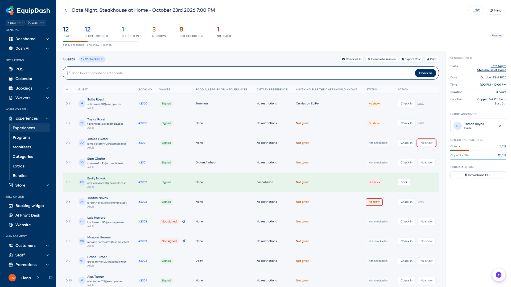Click Complete session

pyautogui.click(x=382, y=59)
